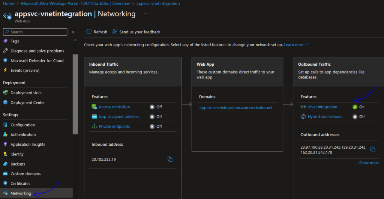
Task: Click the Deployment slots icon
Action: (x=5, y=93)
